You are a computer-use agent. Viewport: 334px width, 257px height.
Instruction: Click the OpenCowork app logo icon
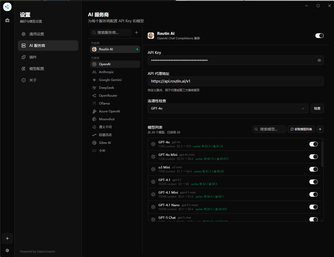7,7
